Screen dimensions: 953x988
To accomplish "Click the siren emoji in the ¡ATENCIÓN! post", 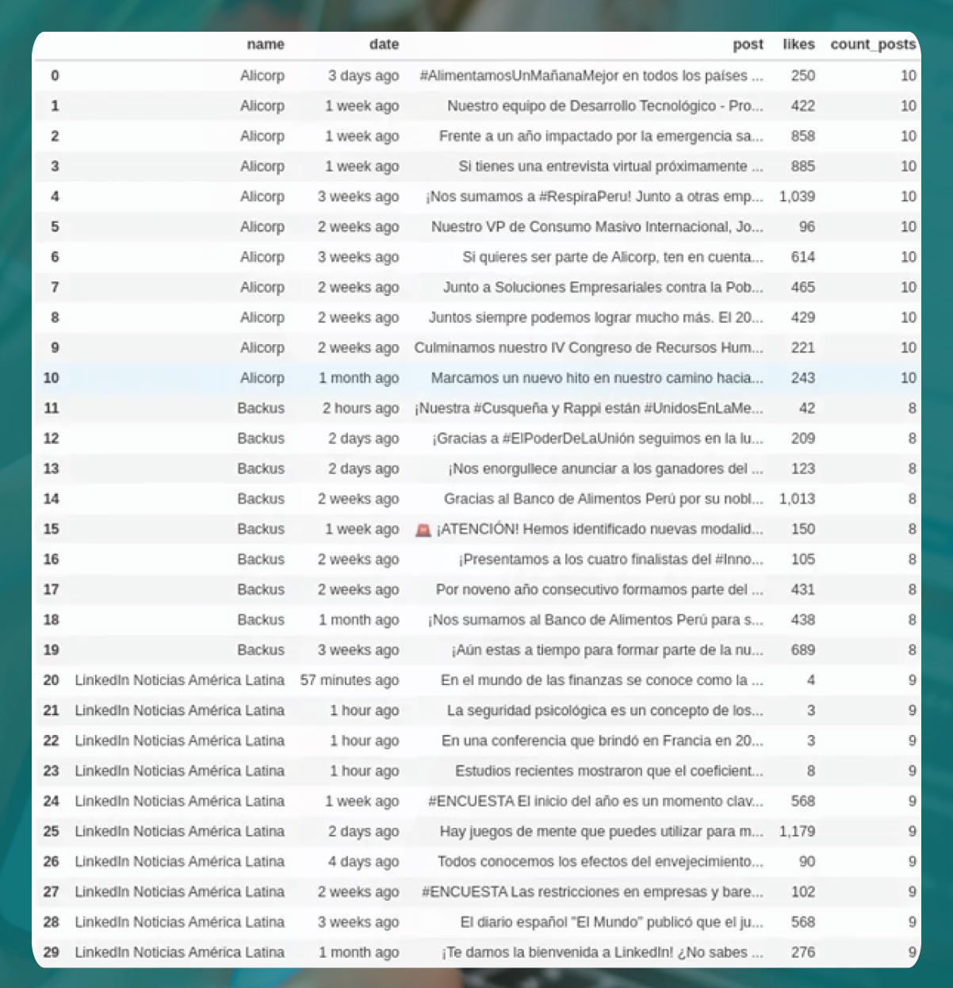I will click(x=423, y=530).
